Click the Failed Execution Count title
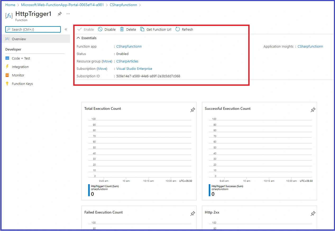335x231 pixels. 104,212
